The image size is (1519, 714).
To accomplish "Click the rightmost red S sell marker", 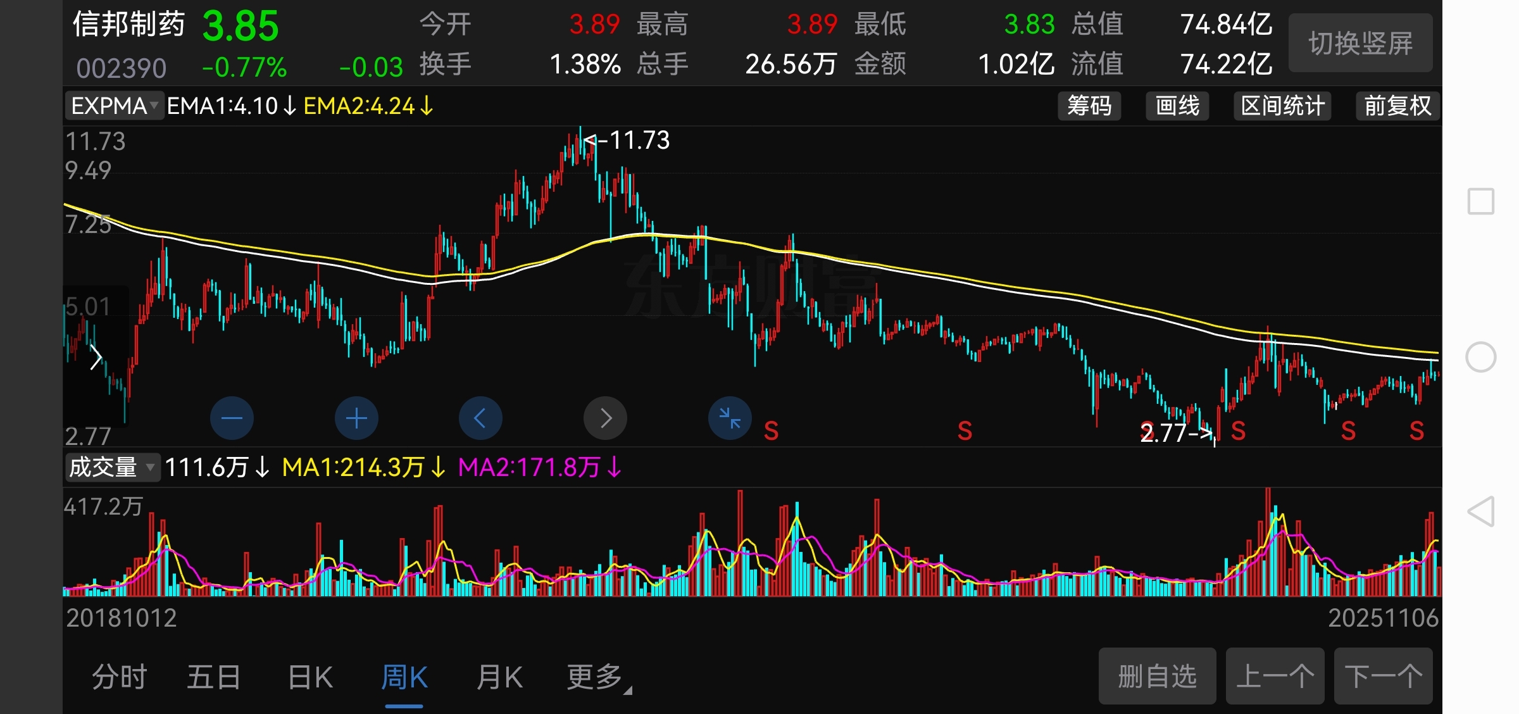I will tap(1416, 431).
